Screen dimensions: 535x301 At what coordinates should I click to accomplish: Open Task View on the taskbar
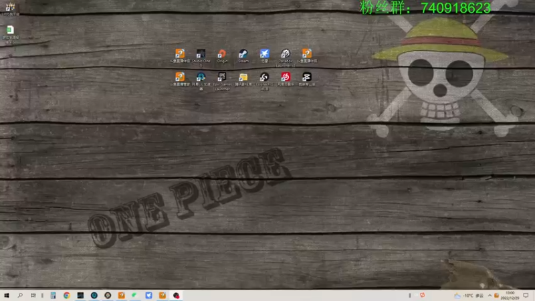click(x=33, y=295)
